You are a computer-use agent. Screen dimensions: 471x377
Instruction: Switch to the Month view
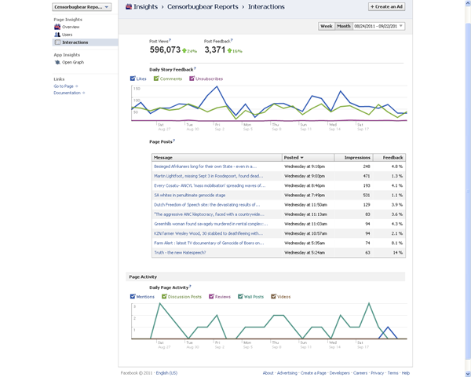click(344, 26)
